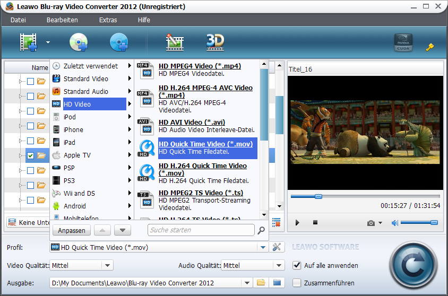
Task: Choose HD AVI Video (*.avi) format
Action: pos(192,122)
